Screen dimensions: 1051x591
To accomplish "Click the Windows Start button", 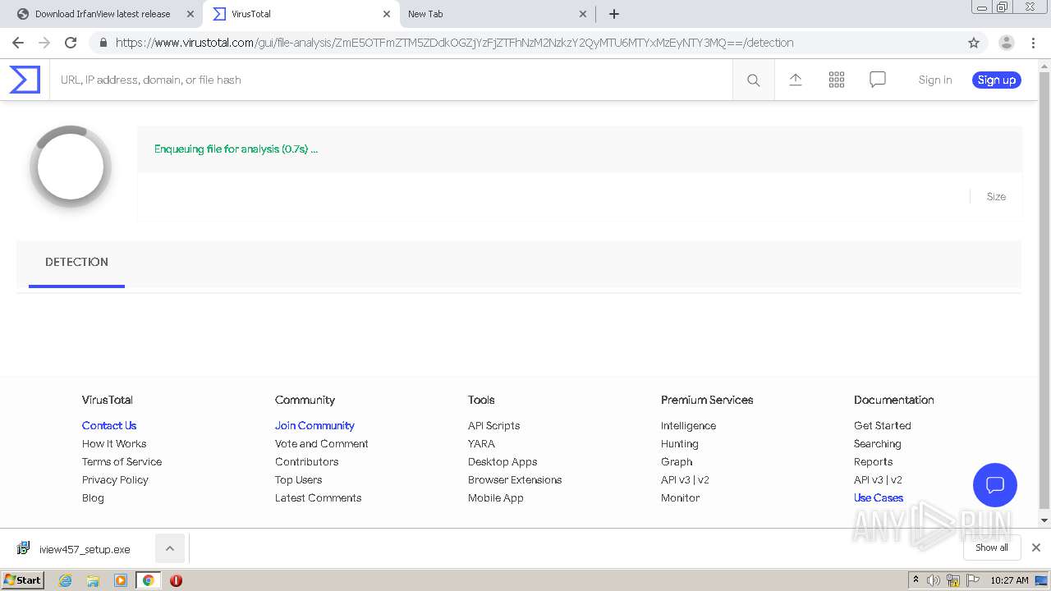I will pyautogui.click(x=22, y=580).
